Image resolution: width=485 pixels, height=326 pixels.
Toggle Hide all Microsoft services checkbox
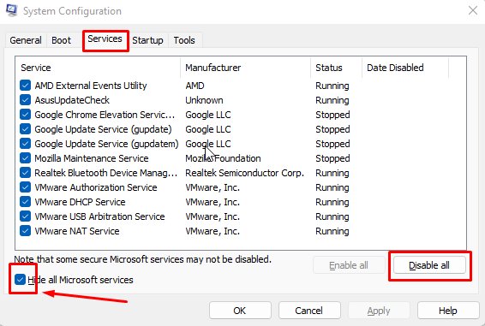[x=20, y=280]
